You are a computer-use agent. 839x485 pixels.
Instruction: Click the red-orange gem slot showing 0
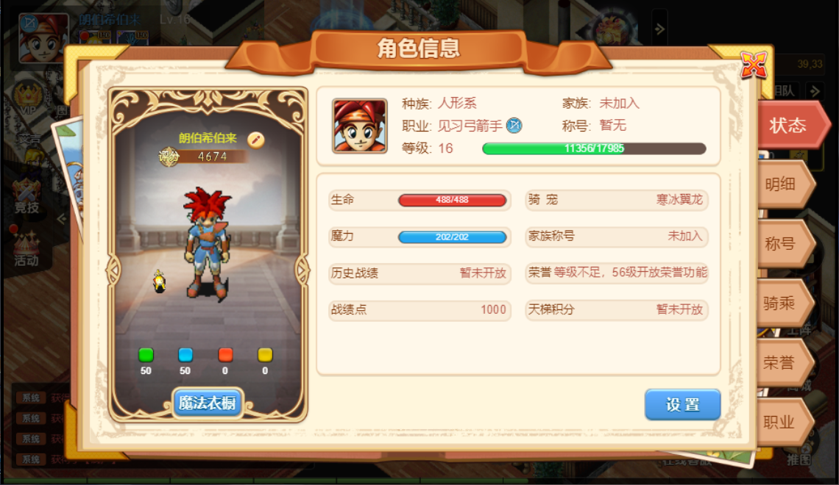pos(225,355)
